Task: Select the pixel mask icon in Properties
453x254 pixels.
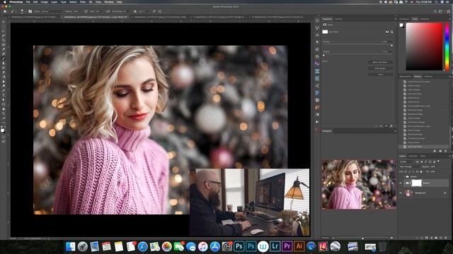Action: coord(387,32)
